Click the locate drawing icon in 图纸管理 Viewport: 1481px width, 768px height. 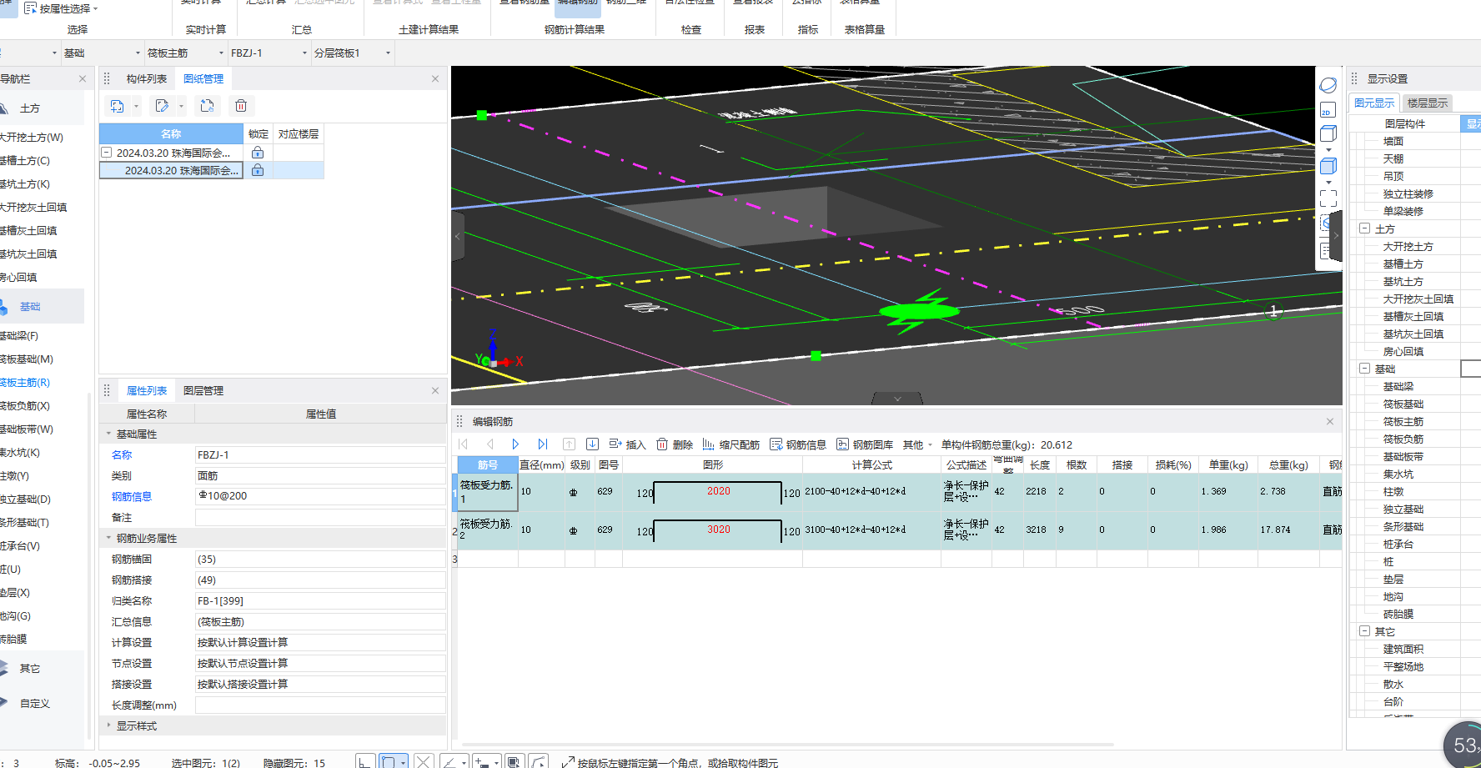(207, 106)
